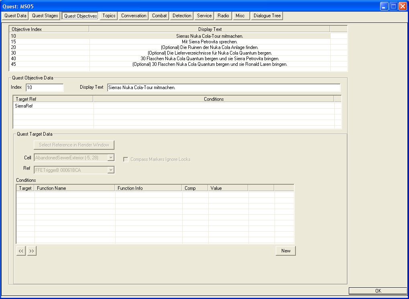
Task: Expand the Cell dropdown
Action: [111, 158]
